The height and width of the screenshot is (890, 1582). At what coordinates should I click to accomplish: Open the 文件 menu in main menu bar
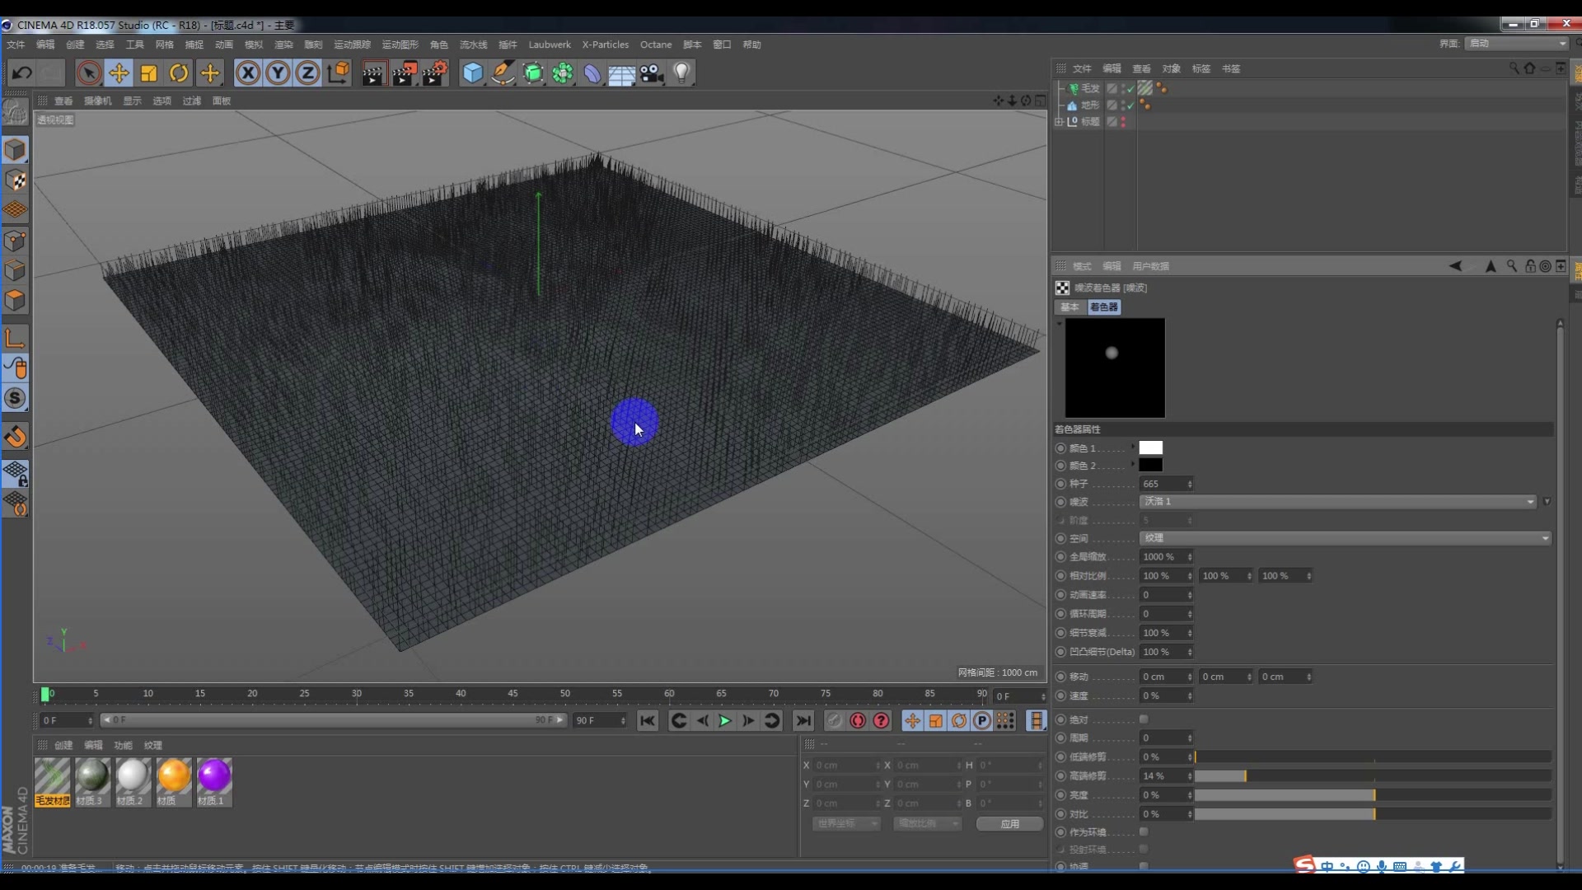[x=16, y=44]
